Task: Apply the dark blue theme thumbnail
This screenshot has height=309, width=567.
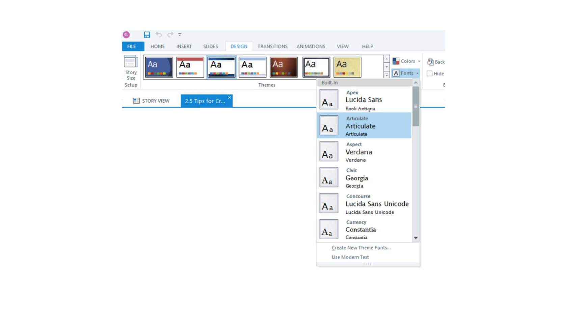Action: pyautogui.click(x=159, y=67)
